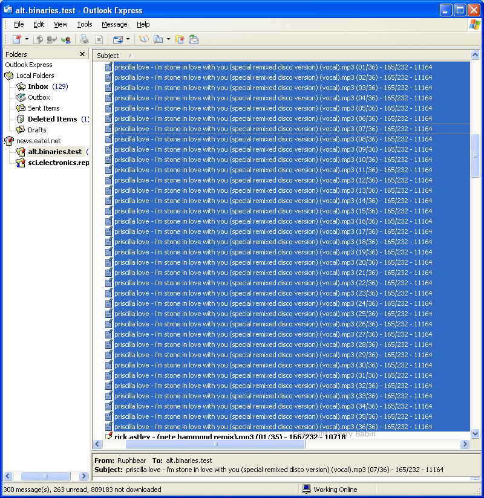The height and width of the screenshot is (498, 484).
Task: Open the Addresses book icon
Action: pos(144,39)
